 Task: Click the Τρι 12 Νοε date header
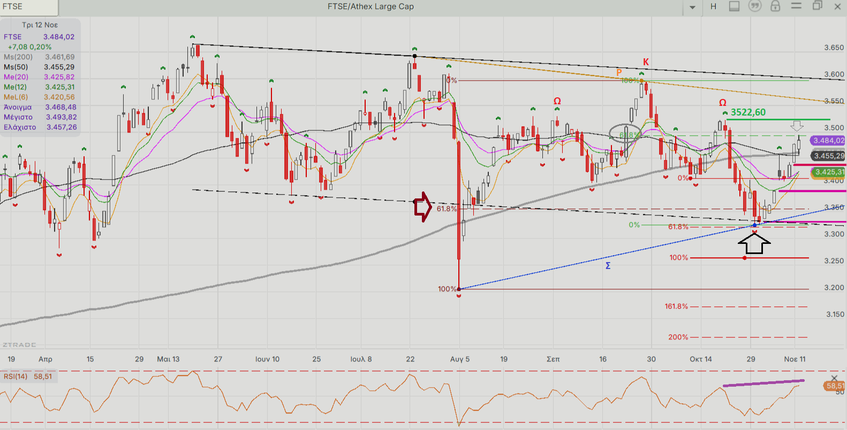40,25
